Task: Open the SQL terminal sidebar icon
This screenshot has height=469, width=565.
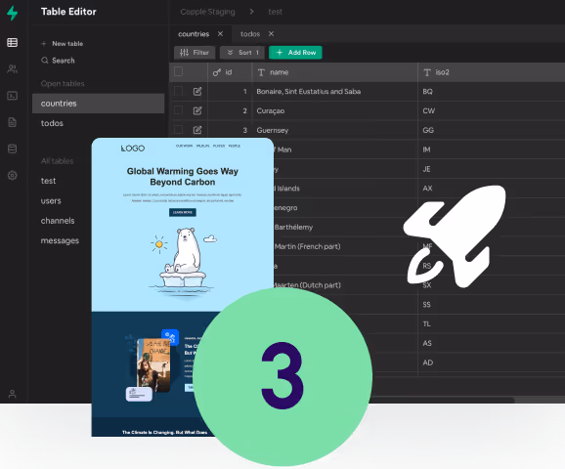Action: (x=13, y=96)
